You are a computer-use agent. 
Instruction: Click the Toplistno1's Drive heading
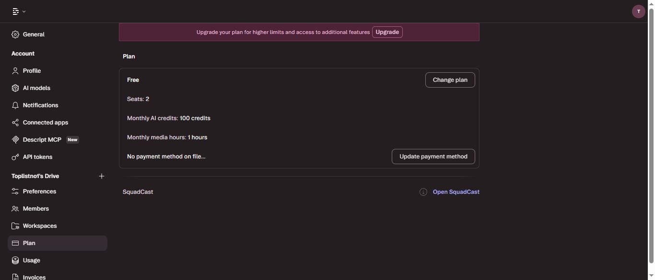[x=35, y=176]
